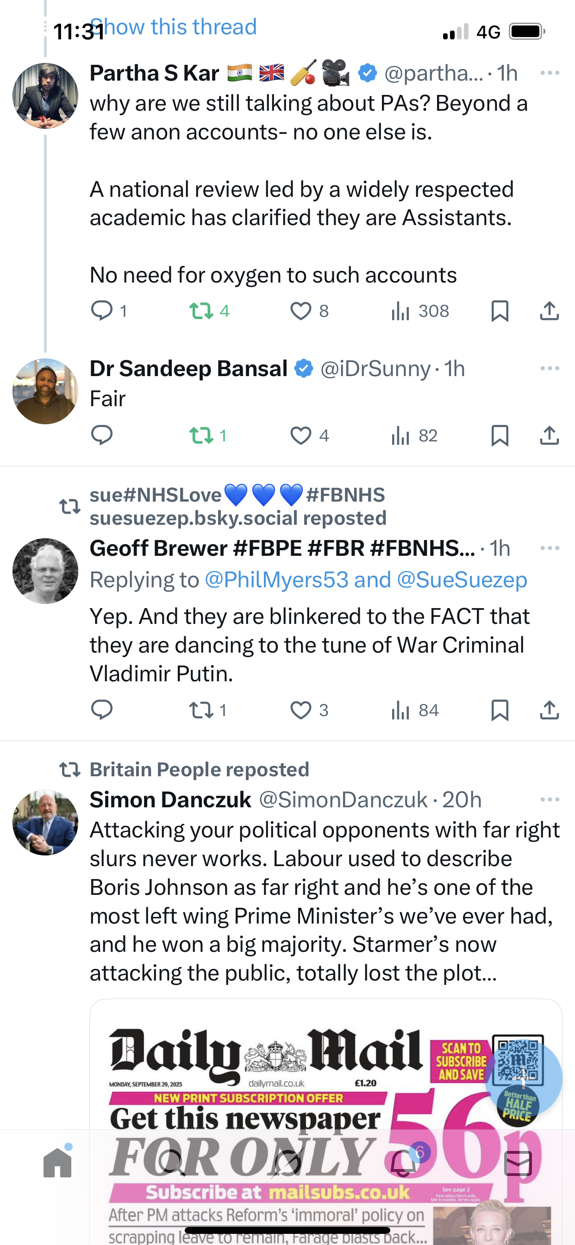Share Geoff Brewer's tweet
This screenshot has height=1245, width=575.
[x=549, y=710]
